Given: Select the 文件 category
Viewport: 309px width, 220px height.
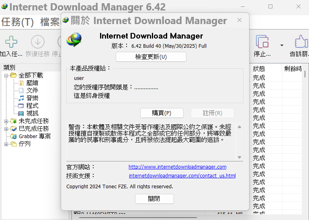Looking at the screenshot, I should coord(32,91).
